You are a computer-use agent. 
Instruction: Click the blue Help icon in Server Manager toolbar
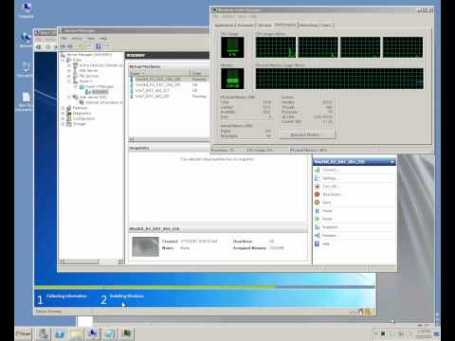(99, 46)
